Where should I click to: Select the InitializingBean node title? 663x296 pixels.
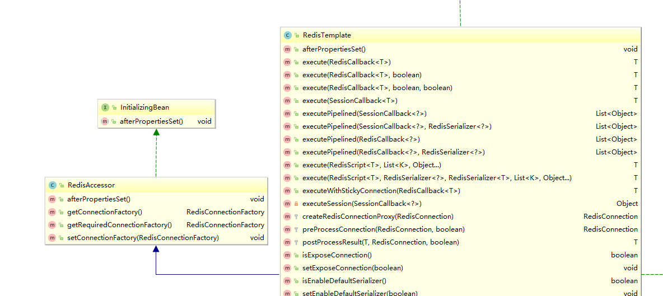(144, 107)
